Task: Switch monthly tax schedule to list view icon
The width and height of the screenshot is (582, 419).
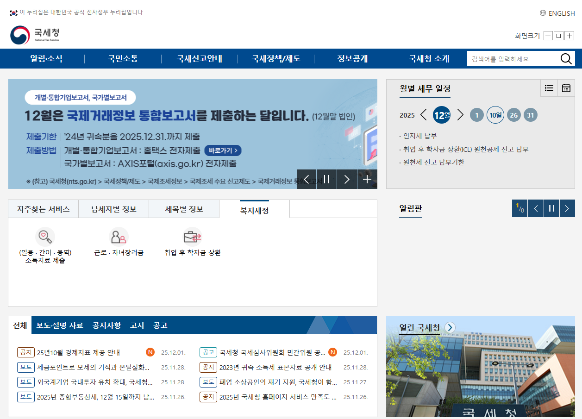Action: click(549, 88)
